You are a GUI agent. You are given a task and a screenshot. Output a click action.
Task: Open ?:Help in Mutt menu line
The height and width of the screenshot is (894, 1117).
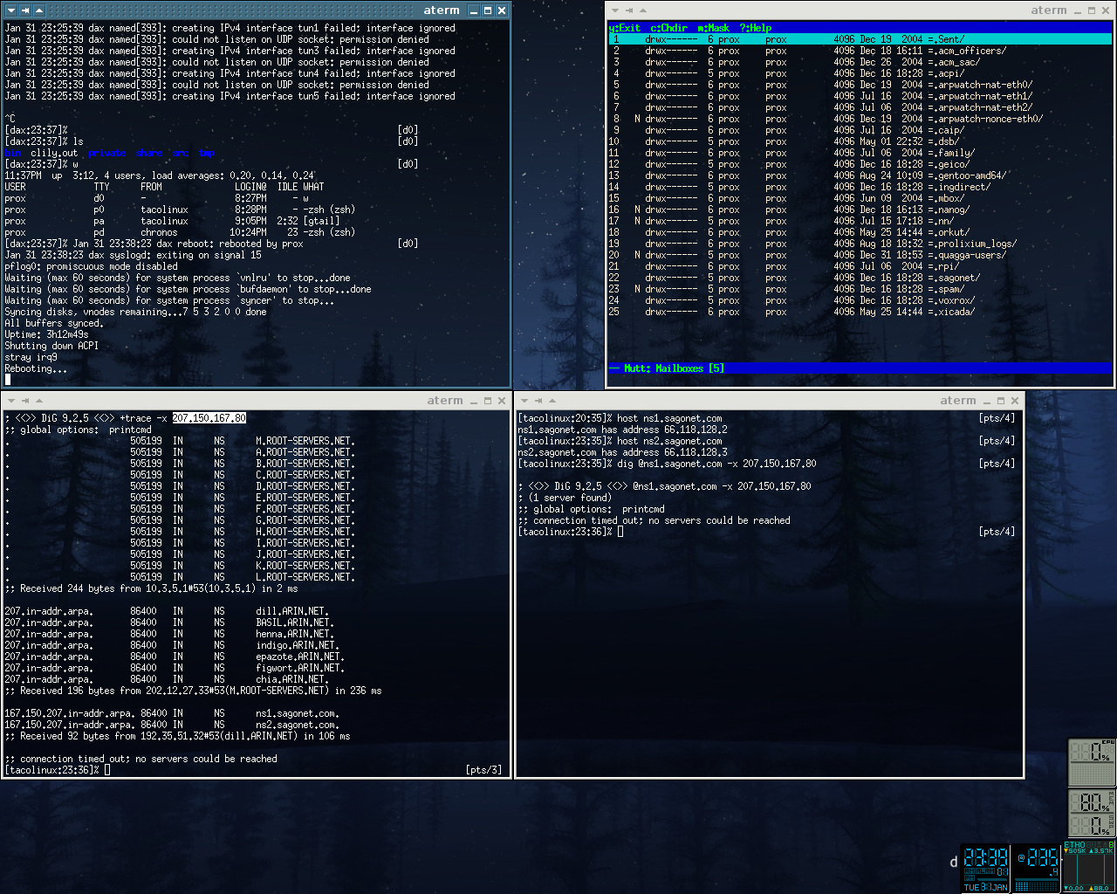click(756, 28)
